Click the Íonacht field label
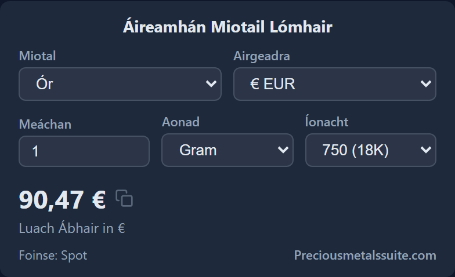This screenshot has height=277, width=455. pyautogui.click(x=326, y=122)
